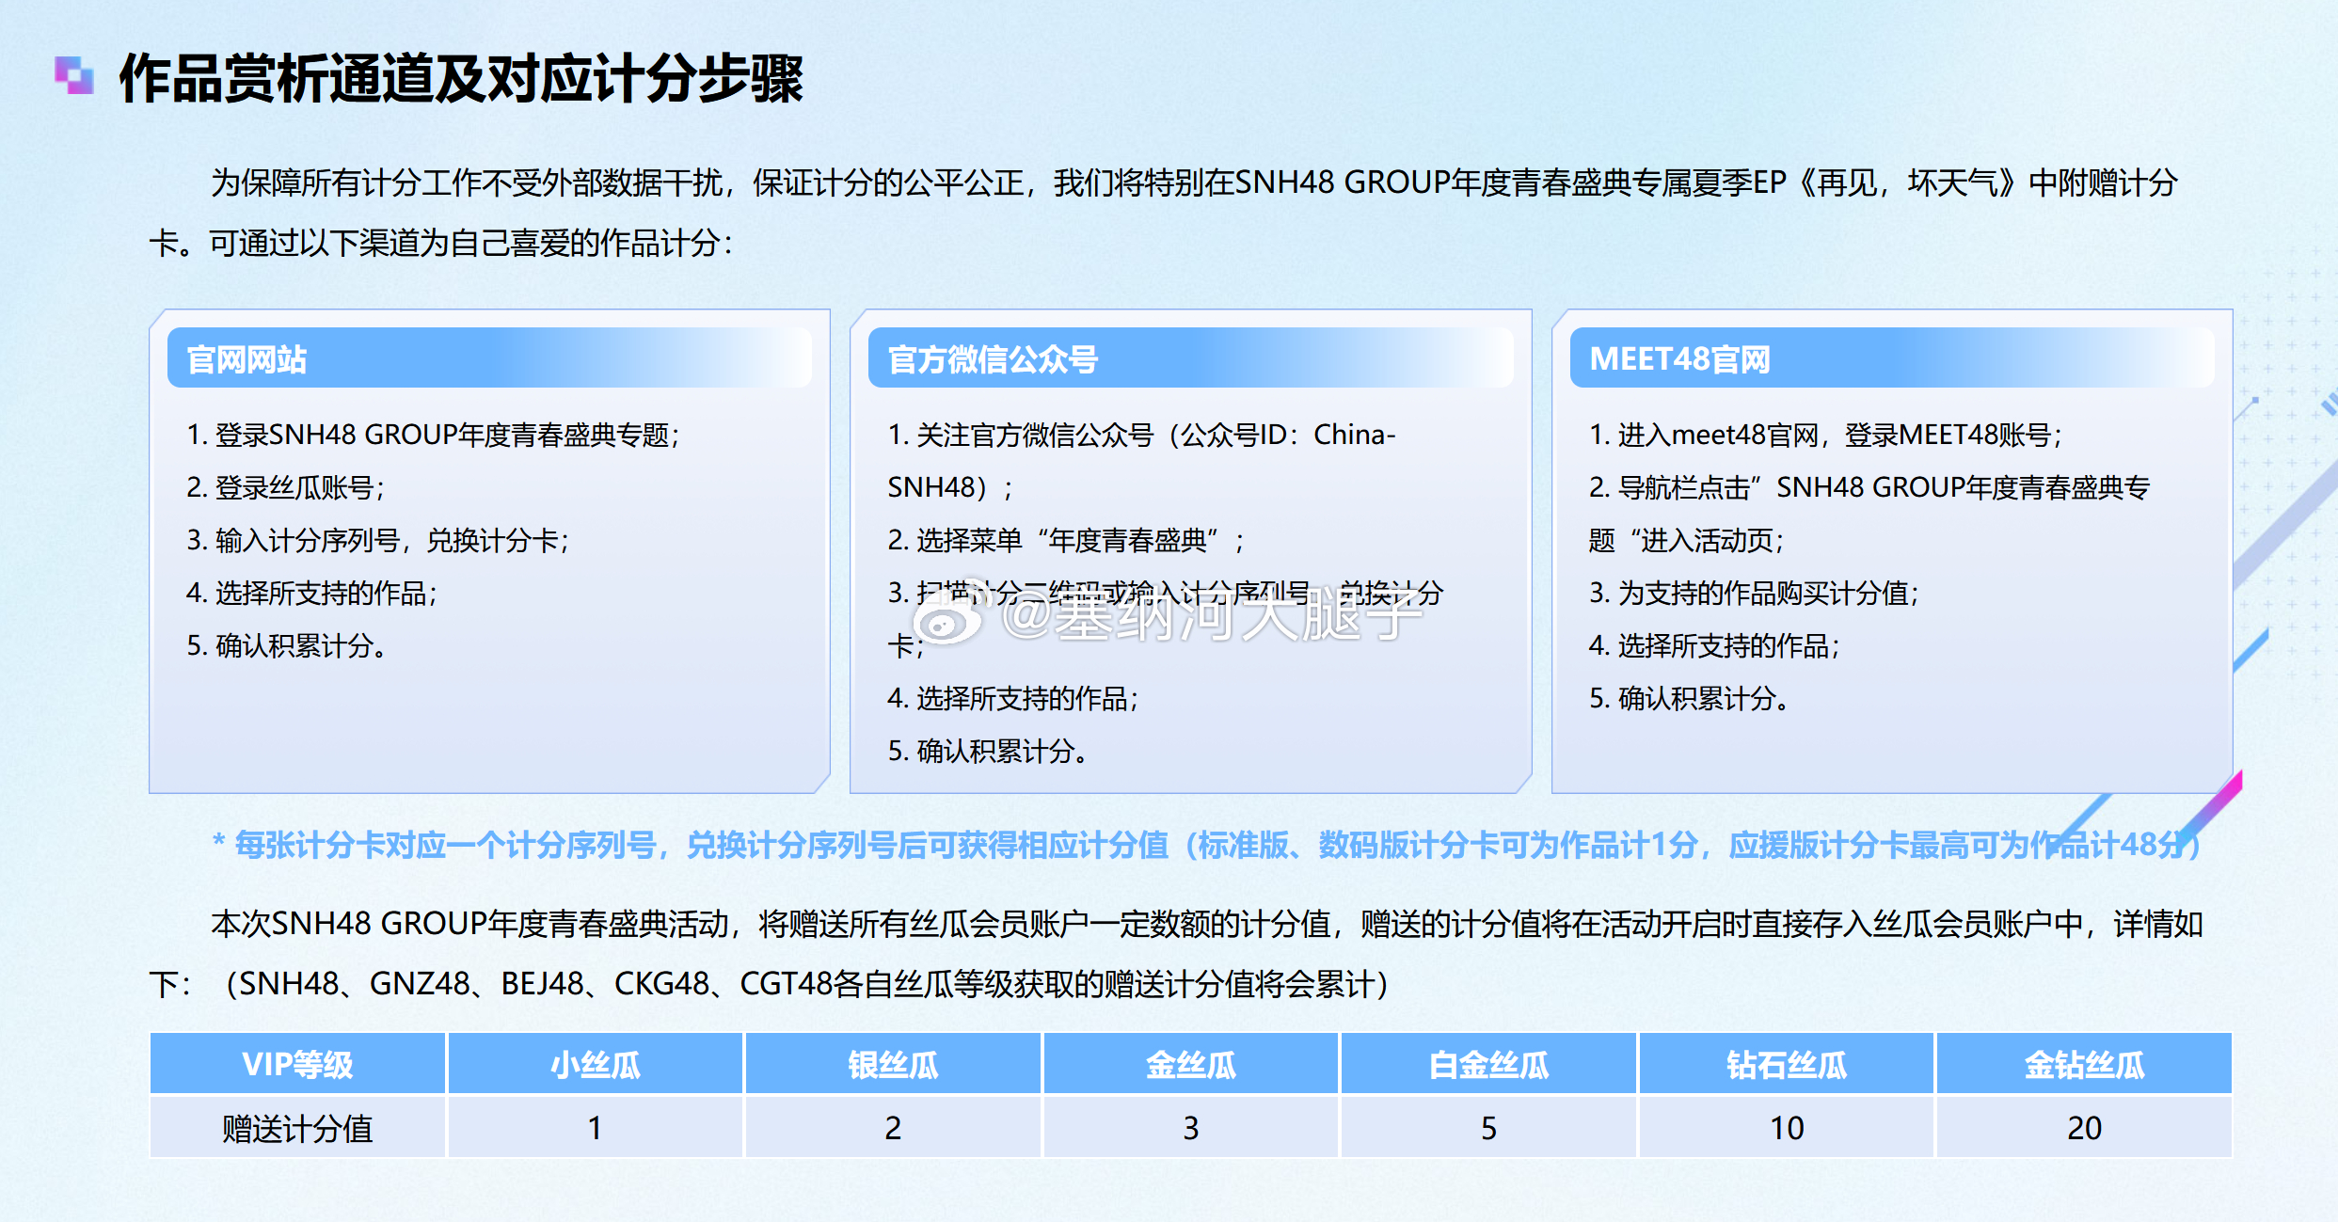
Task: Click step 2. 登录丝瓜账号
Action: click(x=286, y=487)
